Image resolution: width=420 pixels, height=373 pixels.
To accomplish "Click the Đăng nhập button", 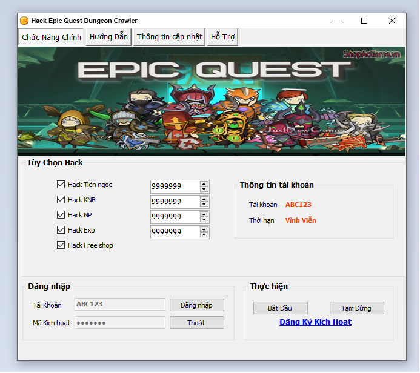I will tap(196, 305).
